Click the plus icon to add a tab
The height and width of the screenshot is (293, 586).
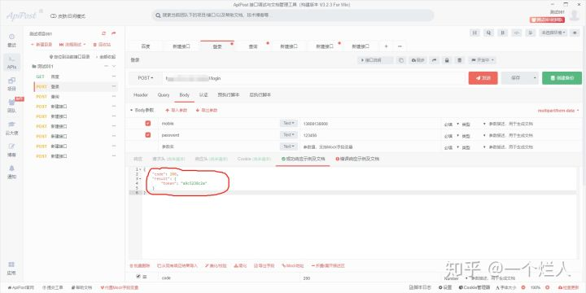387,46
